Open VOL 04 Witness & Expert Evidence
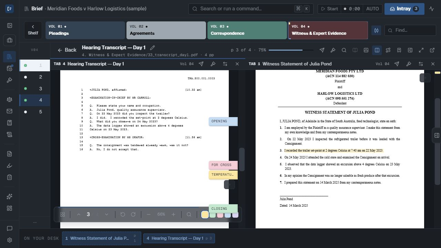441x248 pixels. [x=328, y=30]
